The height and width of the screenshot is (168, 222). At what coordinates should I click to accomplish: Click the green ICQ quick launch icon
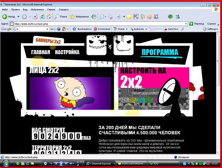click(18, 164)
